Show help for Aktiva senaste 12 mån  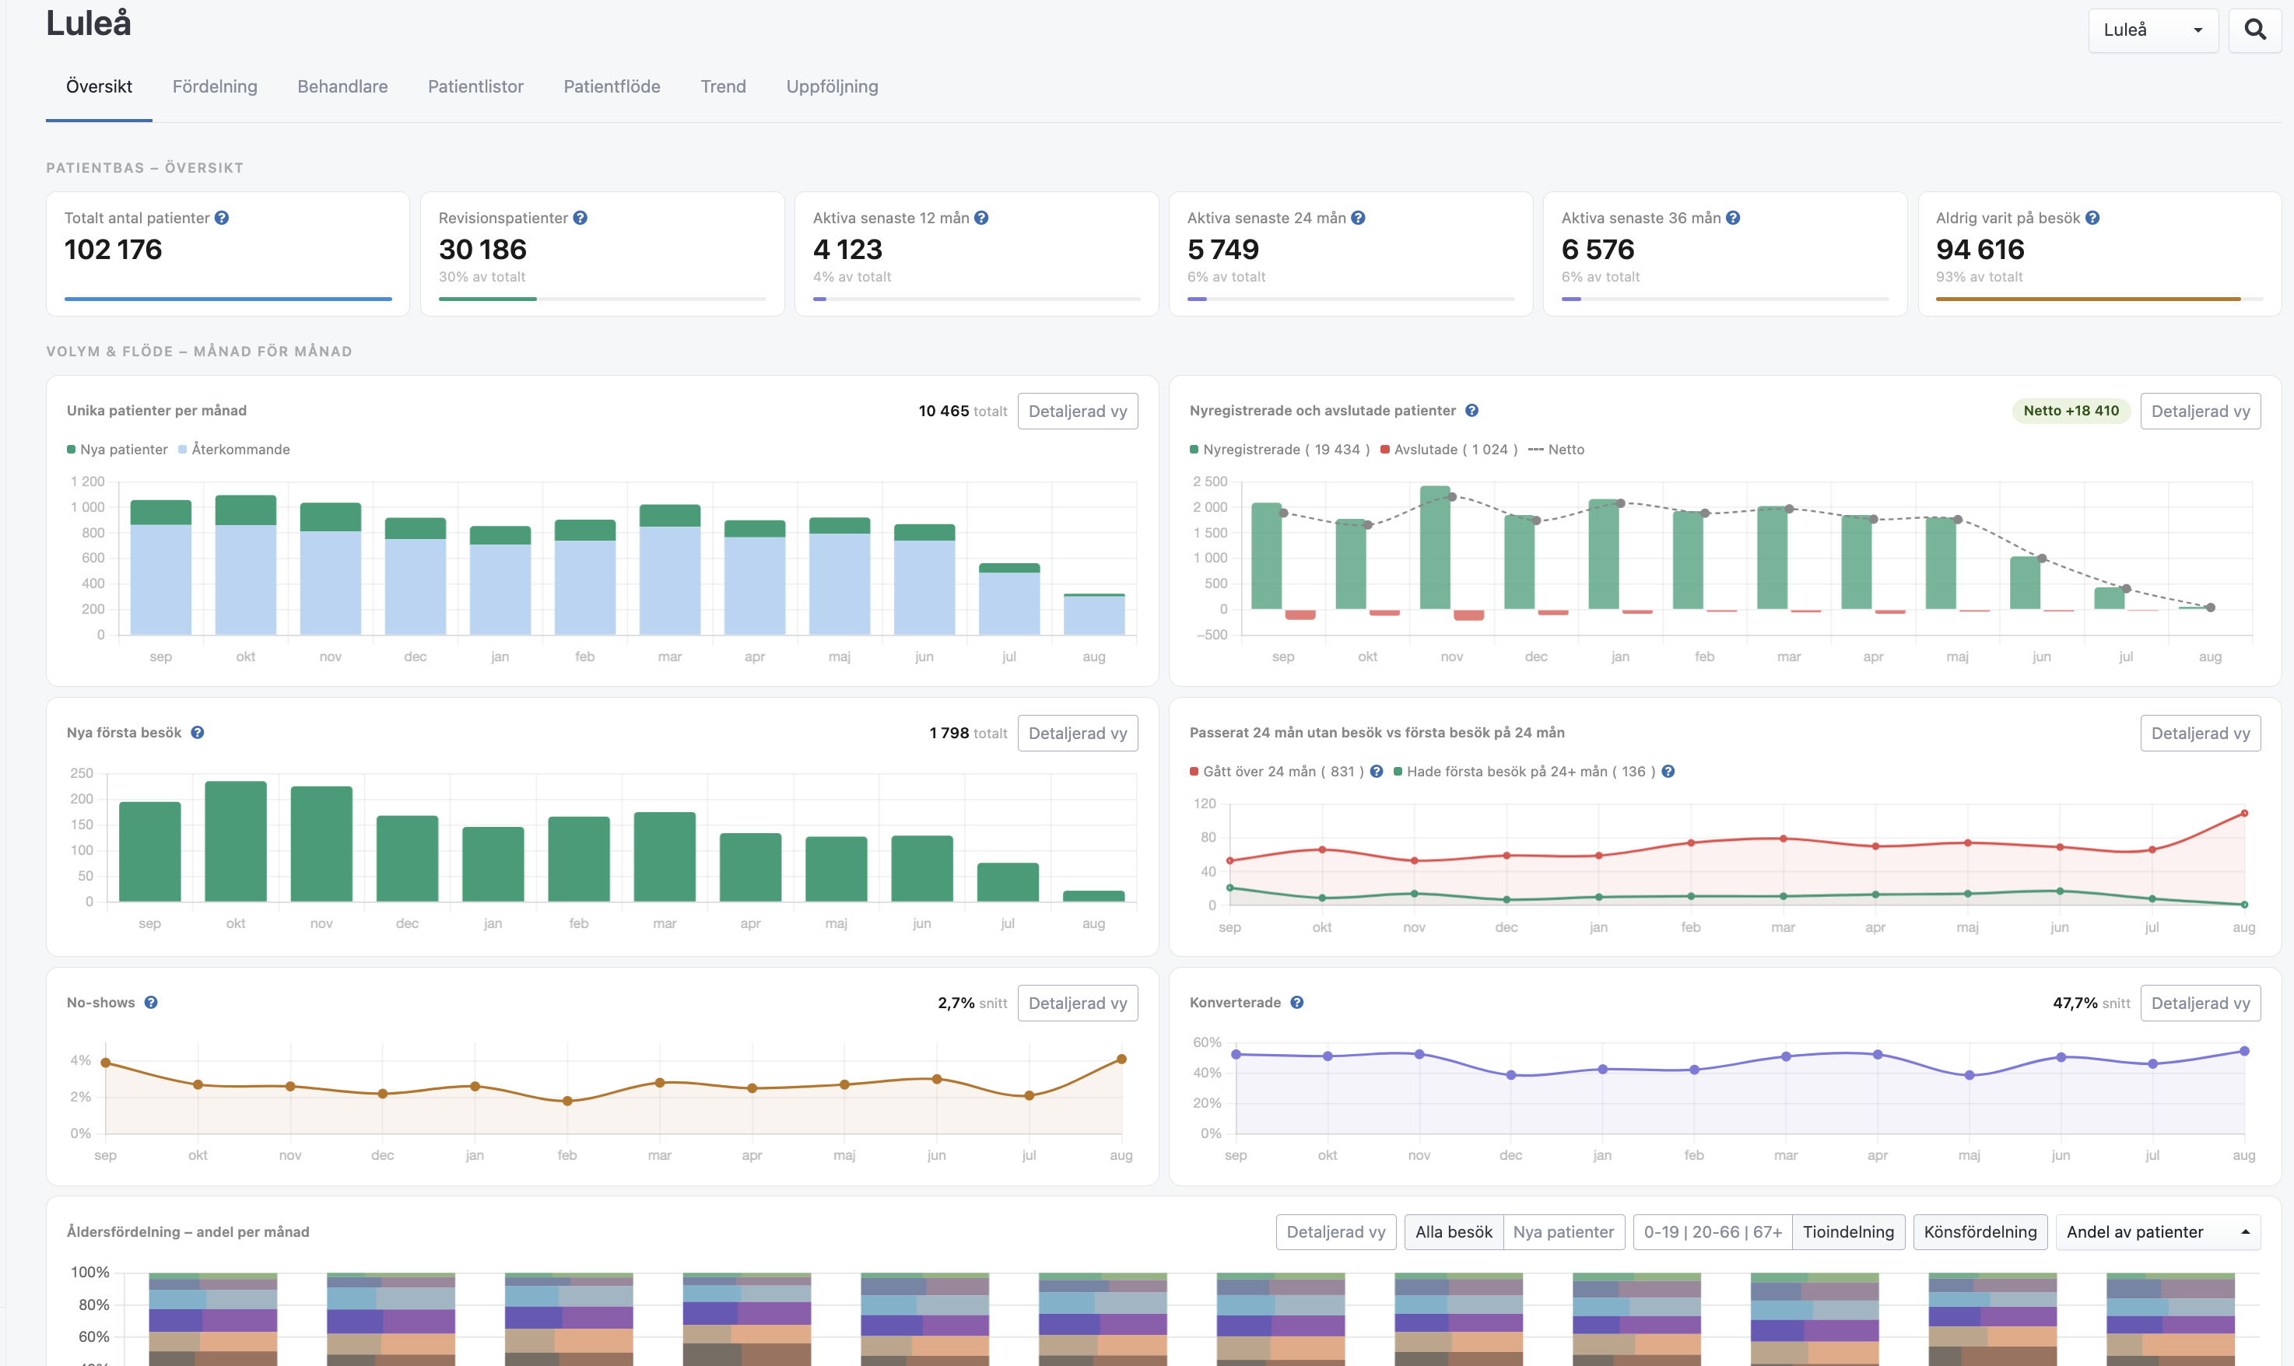click(981, 218)
